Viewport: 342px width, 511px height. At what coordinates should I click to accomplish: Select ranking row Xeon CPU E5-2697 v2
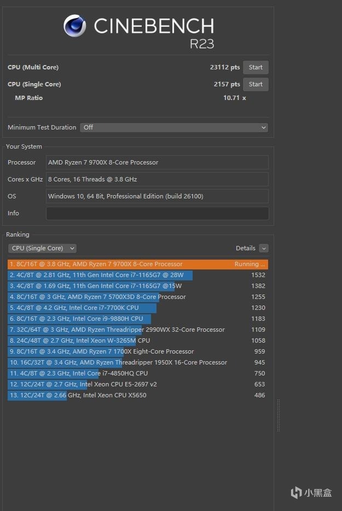[x=138, y=384]
